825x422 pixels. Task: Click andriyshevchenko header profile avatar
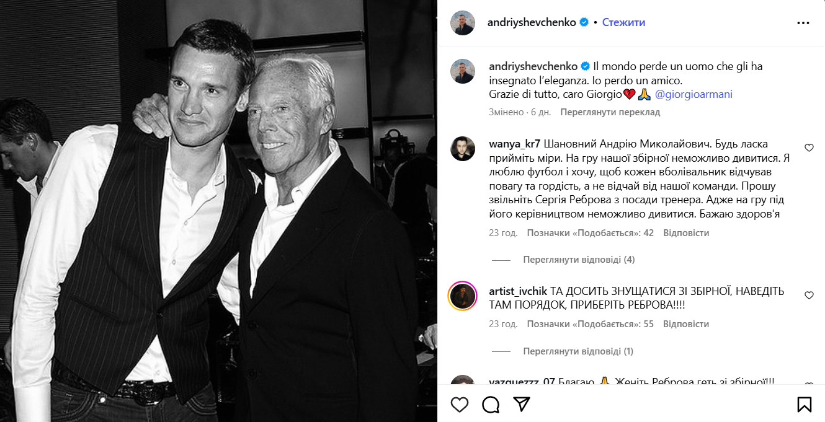[463, 23]
